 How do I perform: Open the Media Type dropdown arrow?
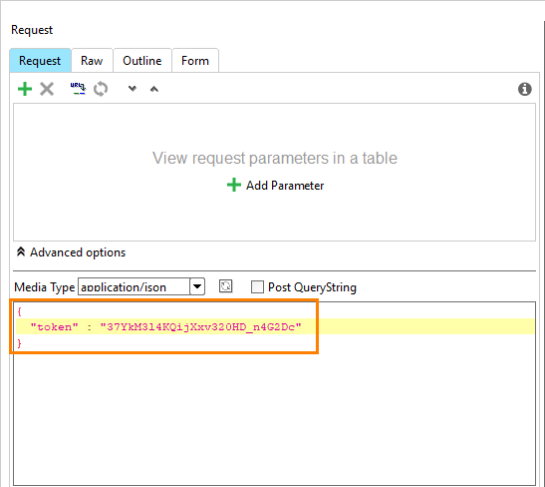coord(197,286)
